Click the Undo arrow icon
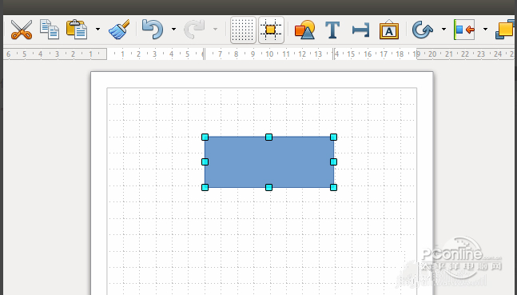 (153, 30)
